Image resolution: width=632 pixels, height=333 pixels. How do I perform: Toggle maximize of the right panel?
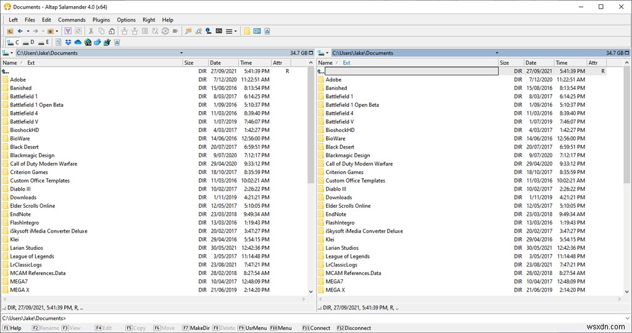(627, 53)
